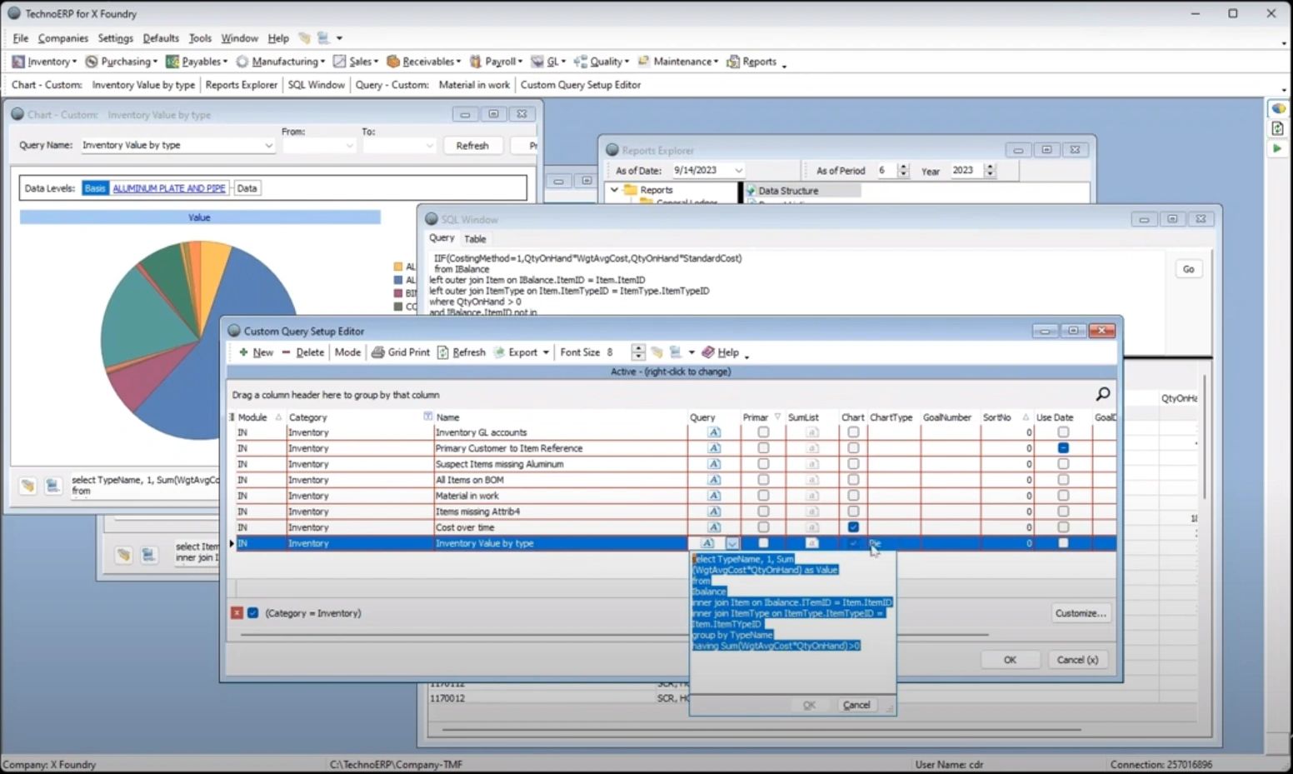
Task: Click the Refresh icon in Query Editor toolbar
Action: pos(443,352)
